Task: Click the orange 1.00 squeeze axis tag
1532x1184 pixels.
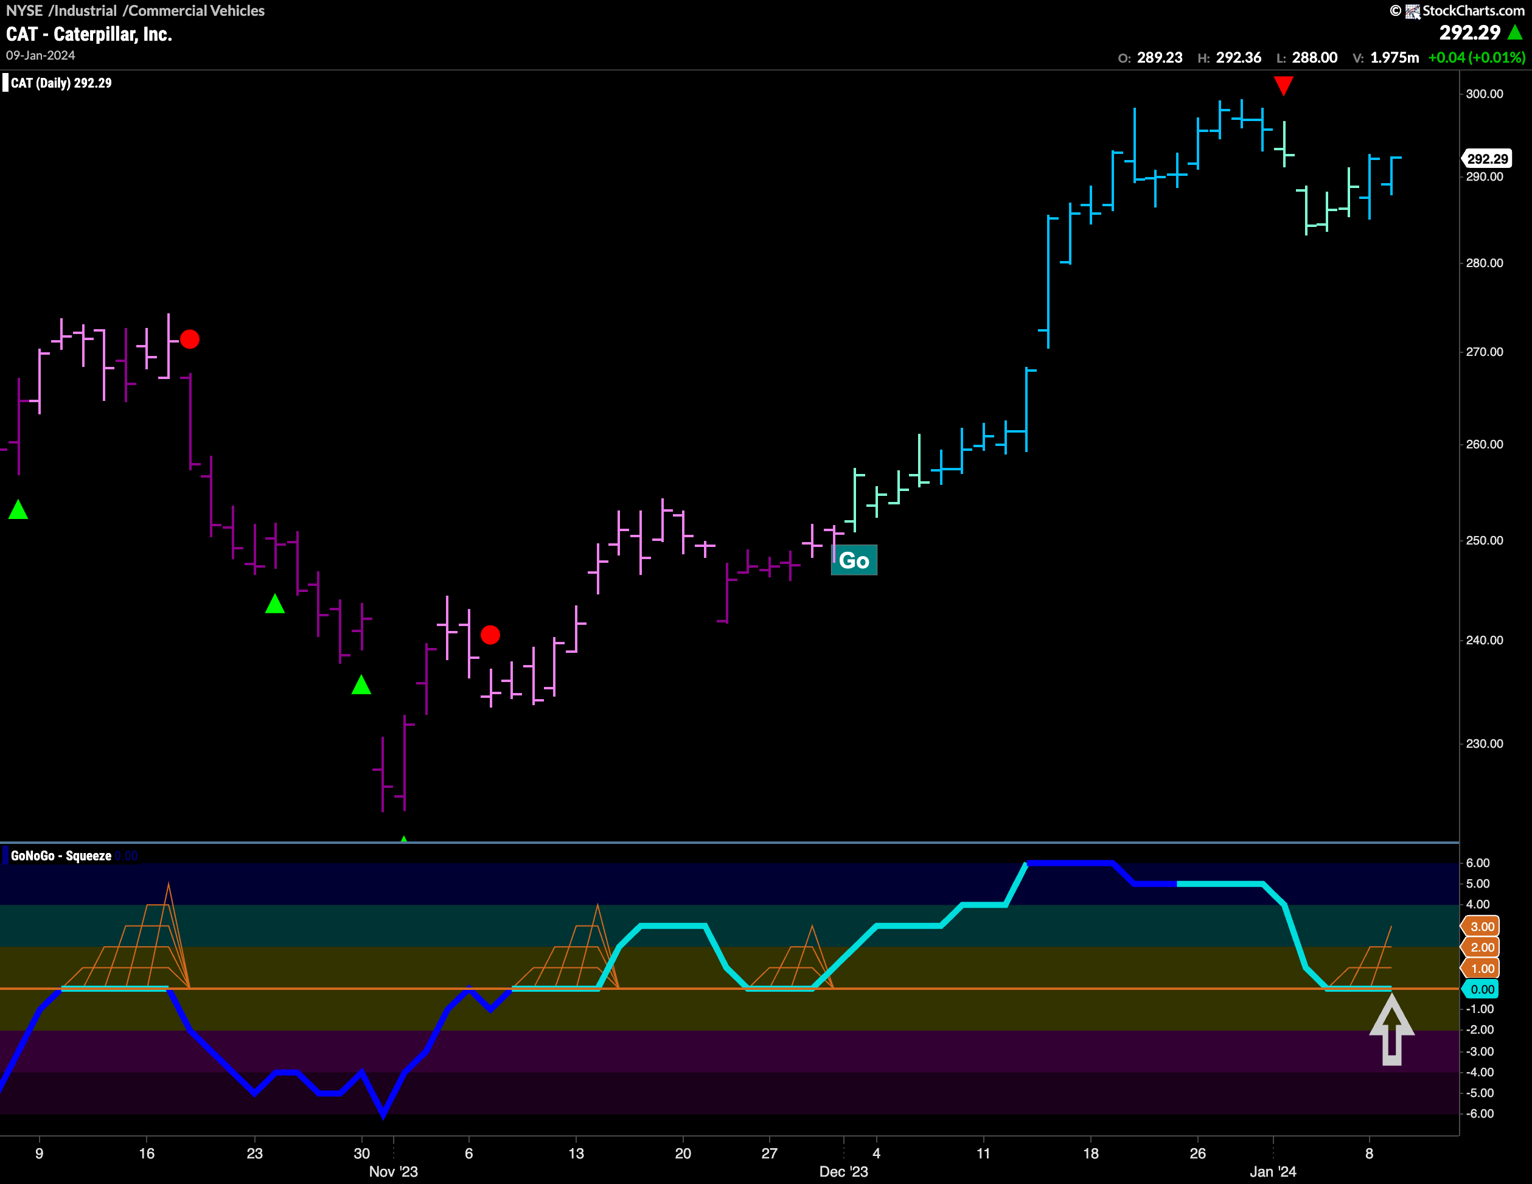Action: pyautogui.click(x=1481, y=969)
